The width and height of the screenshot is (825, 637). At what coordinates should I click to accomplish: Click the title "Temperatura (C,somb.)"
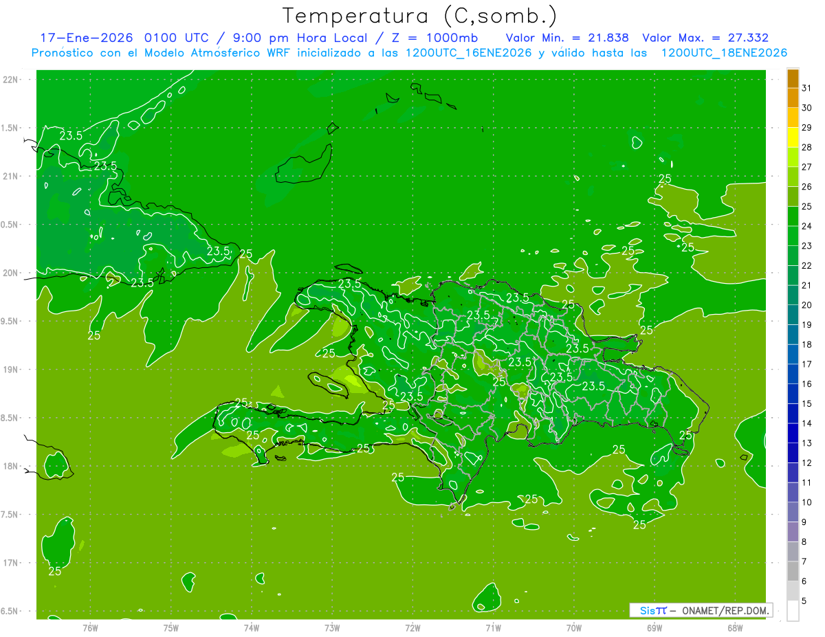(419, 16)
